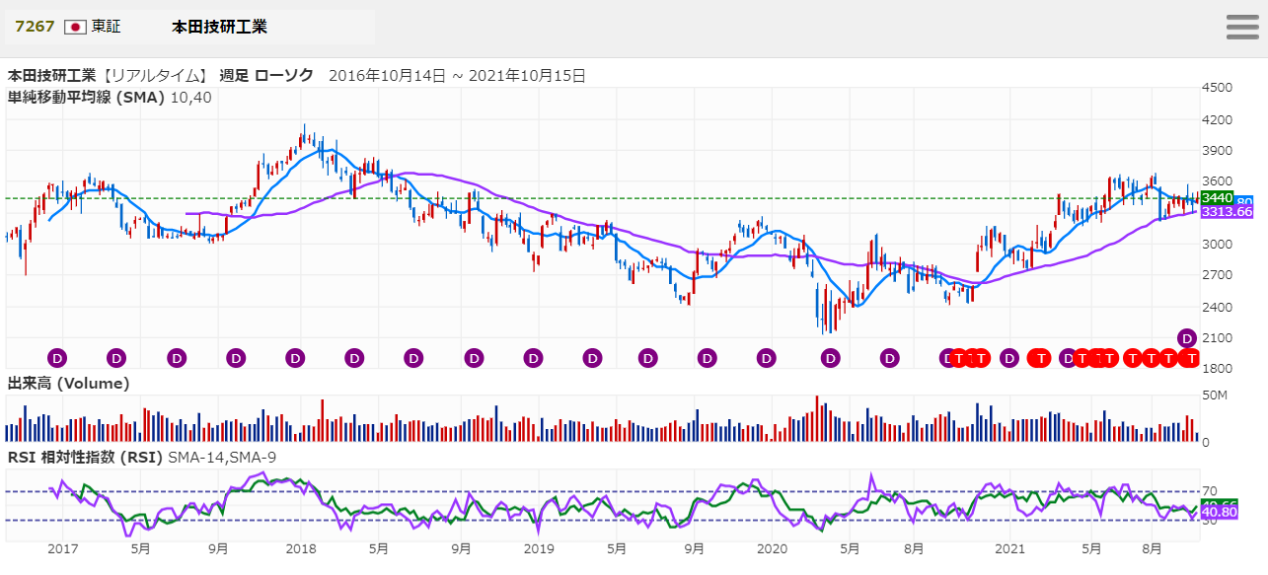
Task: Click the 70 RSI axis label
Action: click(x=1210, y=490)
